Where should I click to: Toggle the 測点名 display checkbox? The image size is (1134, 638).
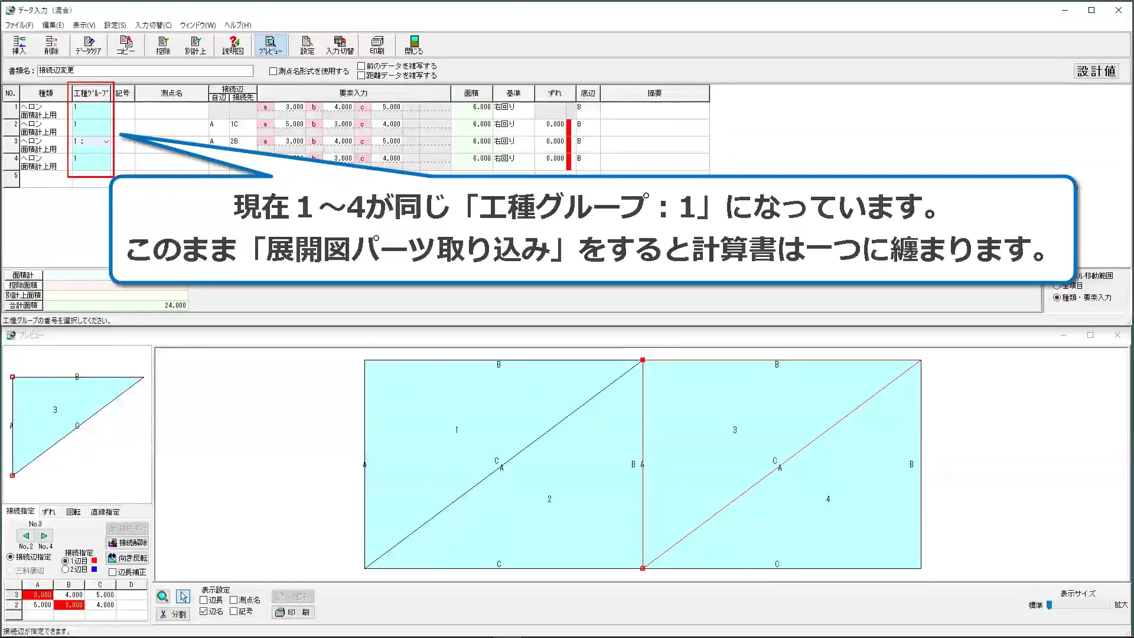point(234,600)
